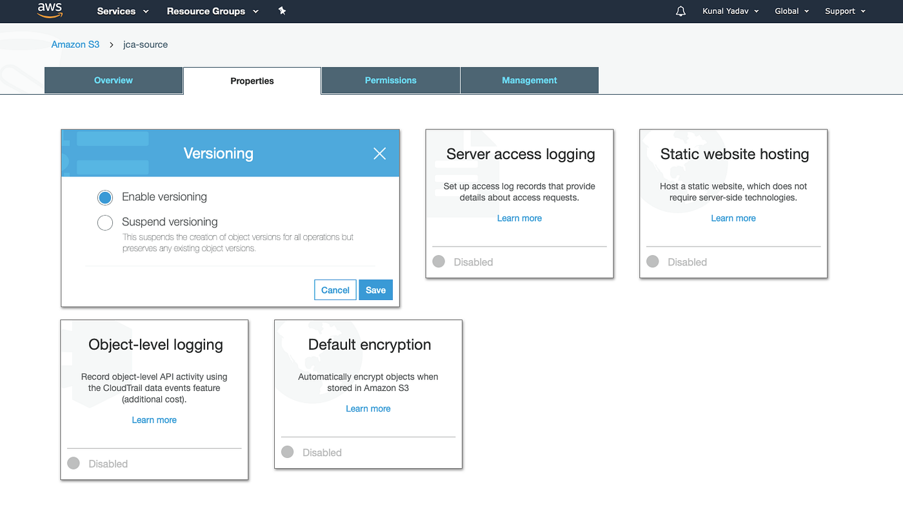Close the Versioning dialog with the X
Image resolution: width=903 pixels, height=512 pixels.
coord(379,153)
